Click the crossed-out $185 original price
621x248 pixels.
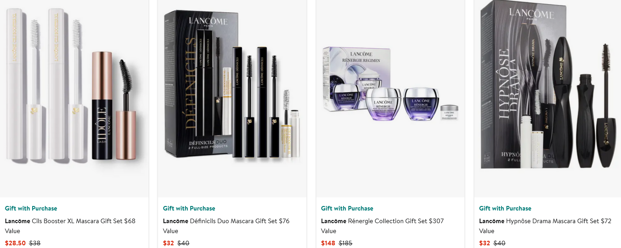(x=345, y=243)
